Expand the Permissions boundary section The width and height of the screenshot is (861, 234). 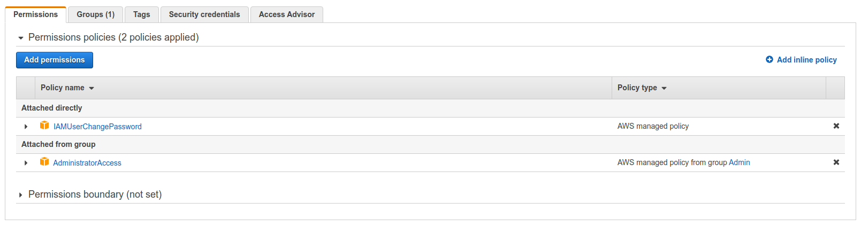(x=21, y=195)
